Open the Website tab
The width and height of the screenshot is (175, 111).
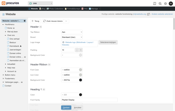pyautogui.click(x=33, y=9)
